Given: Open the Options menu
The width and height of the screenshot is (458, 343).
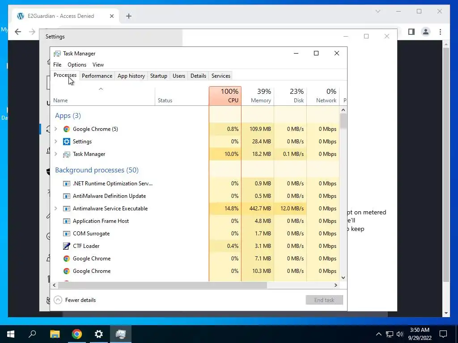Looking at the screenshot, I should 77,65.
